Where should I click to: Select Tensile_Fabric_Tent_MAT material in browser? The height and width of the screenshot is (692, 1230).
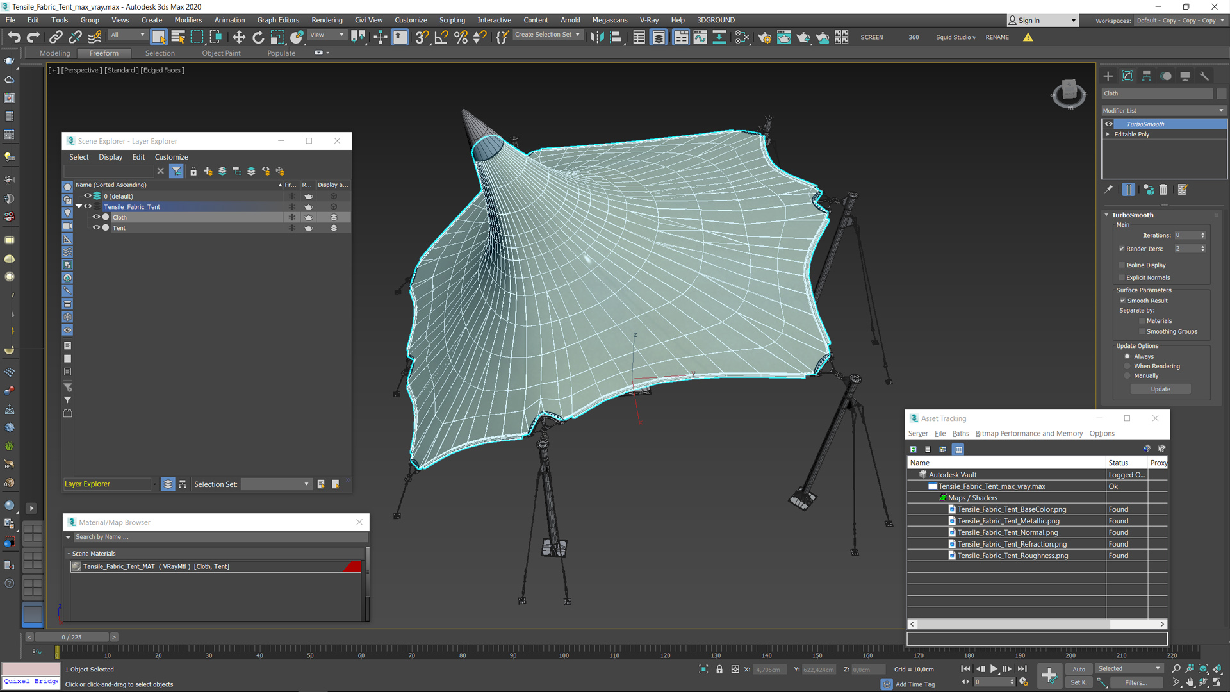216,566
